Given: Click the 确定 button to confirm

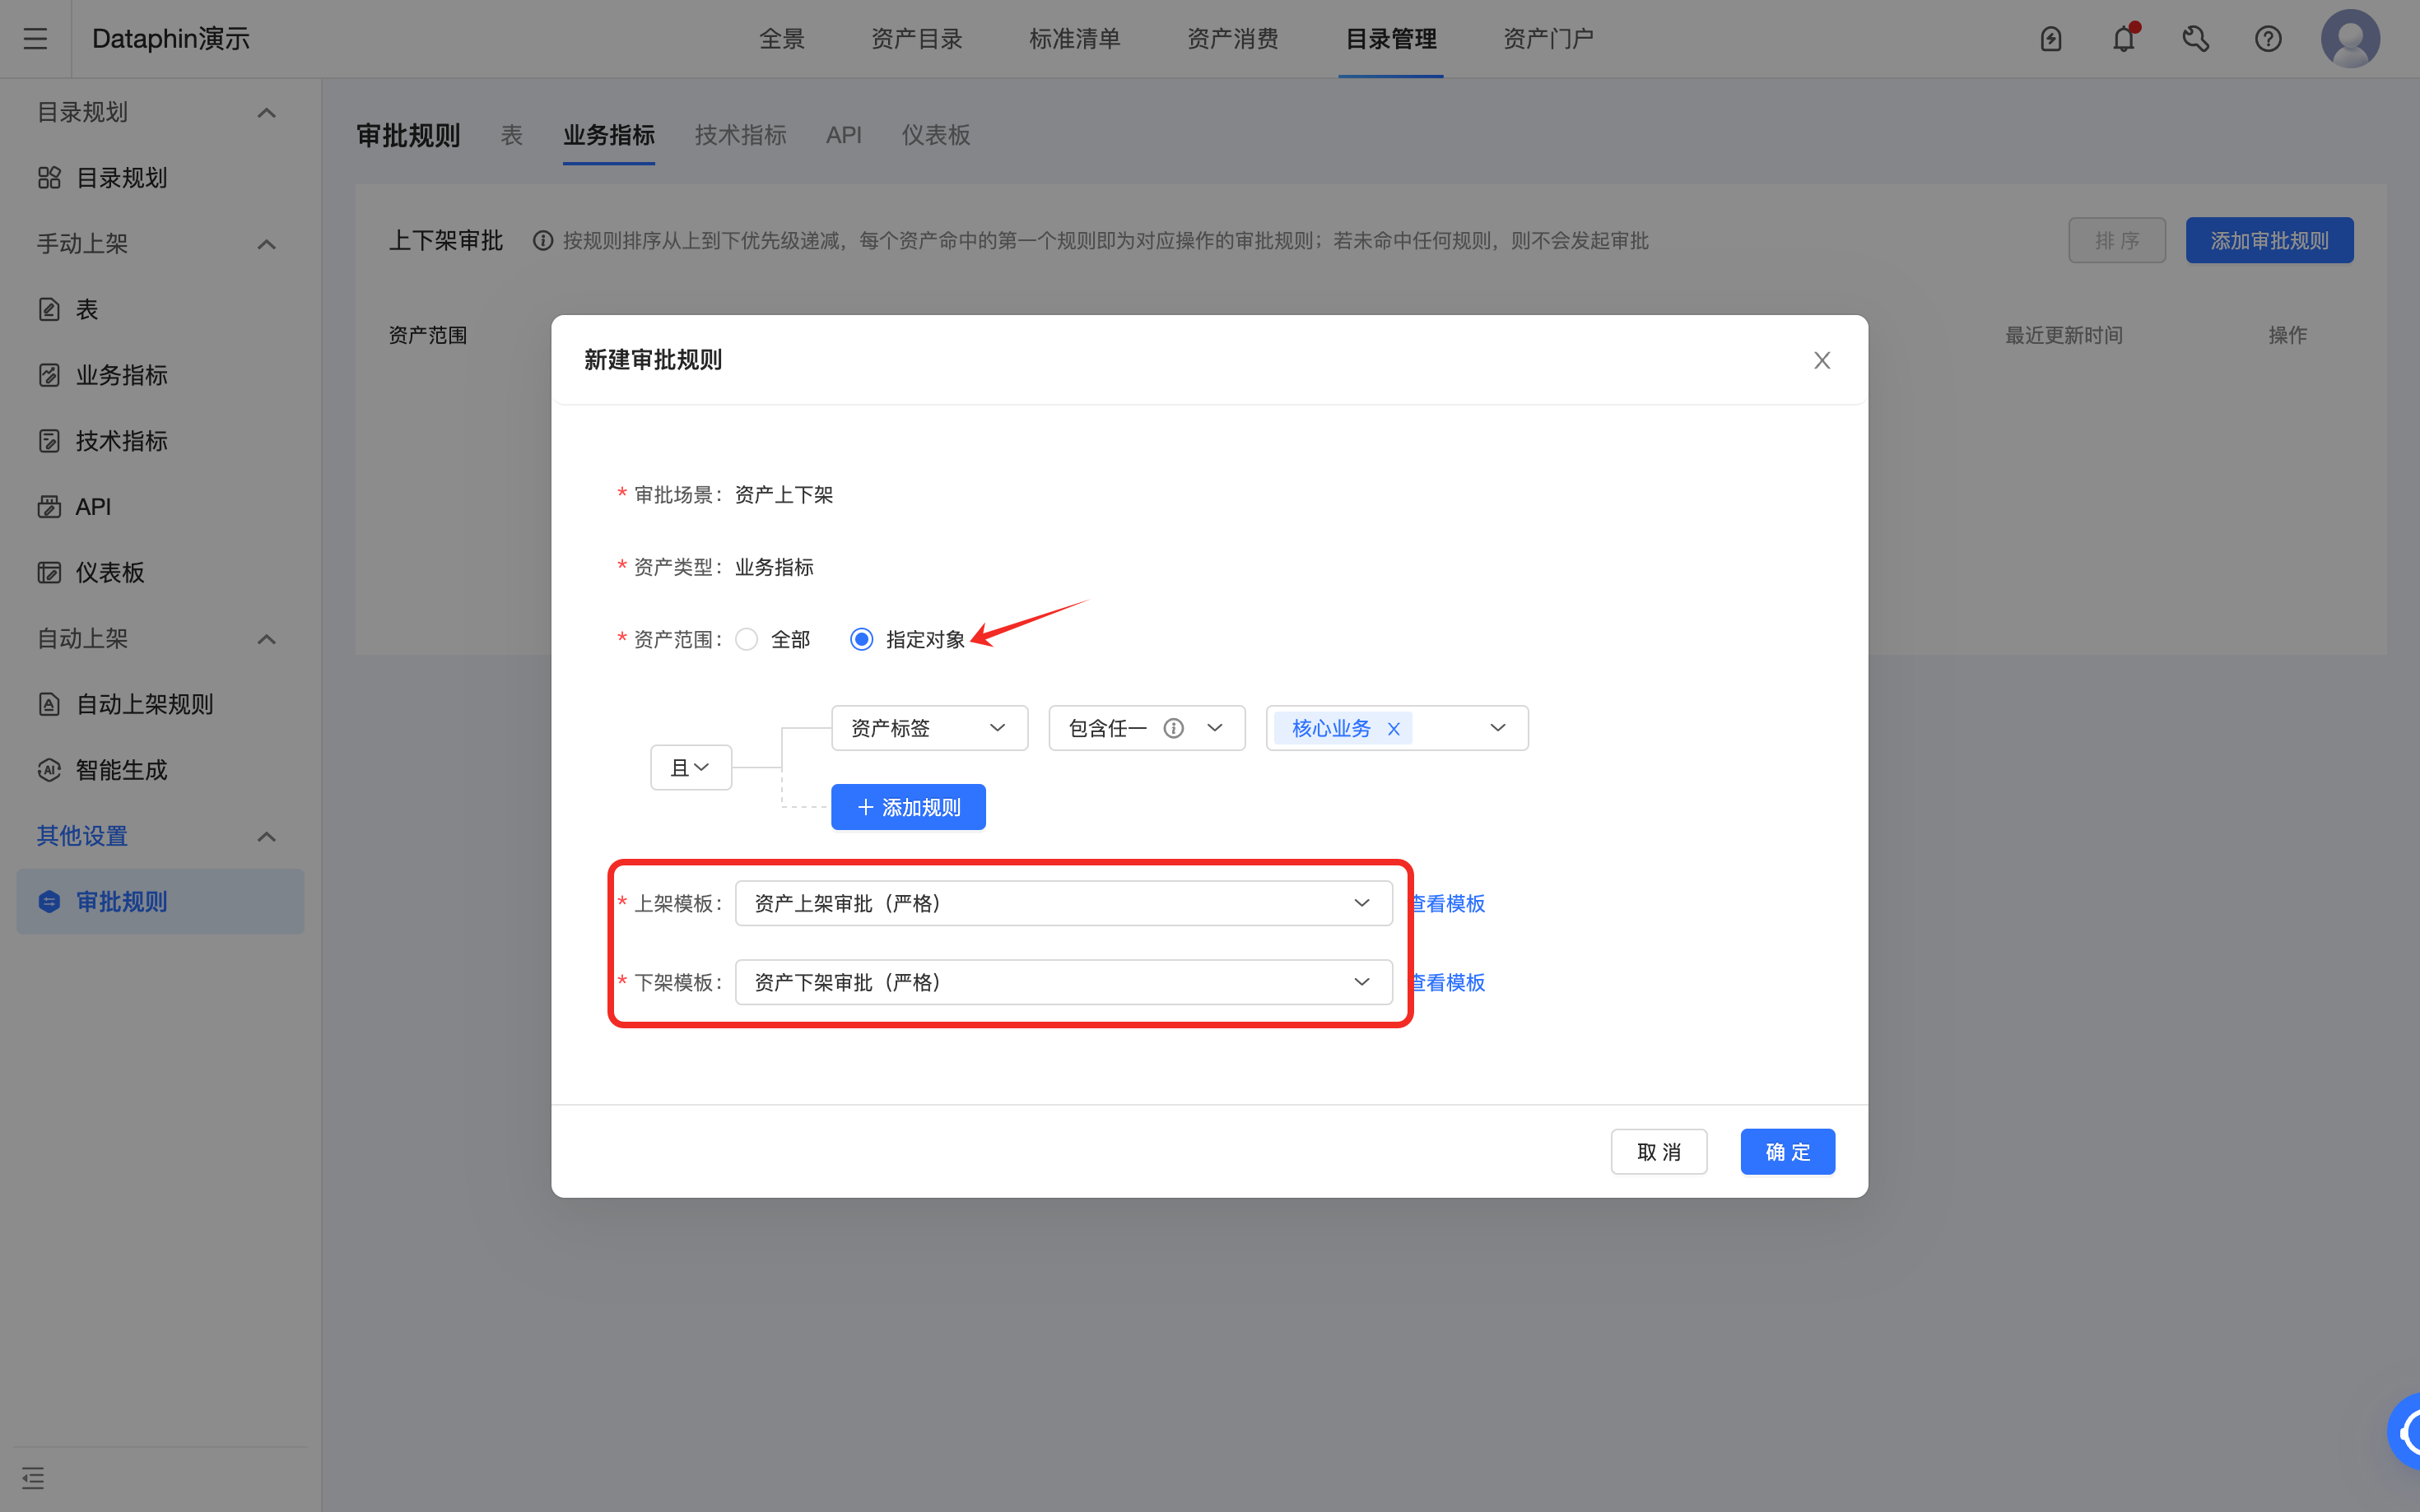Looking at the screenshot, I should 1787,1151.
